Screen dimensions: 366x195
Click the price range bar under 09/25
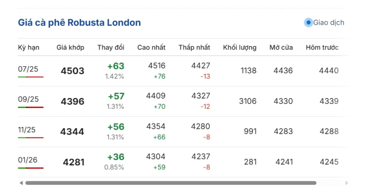[31, 107]
